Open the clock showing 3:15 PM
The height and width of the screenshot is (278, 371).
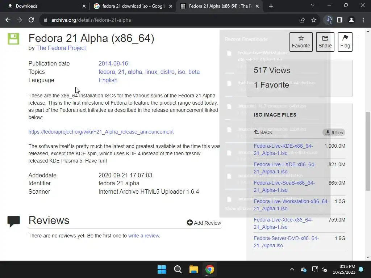[x=344, y=269]
